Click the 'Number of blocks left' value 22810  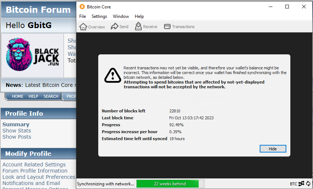175,111
